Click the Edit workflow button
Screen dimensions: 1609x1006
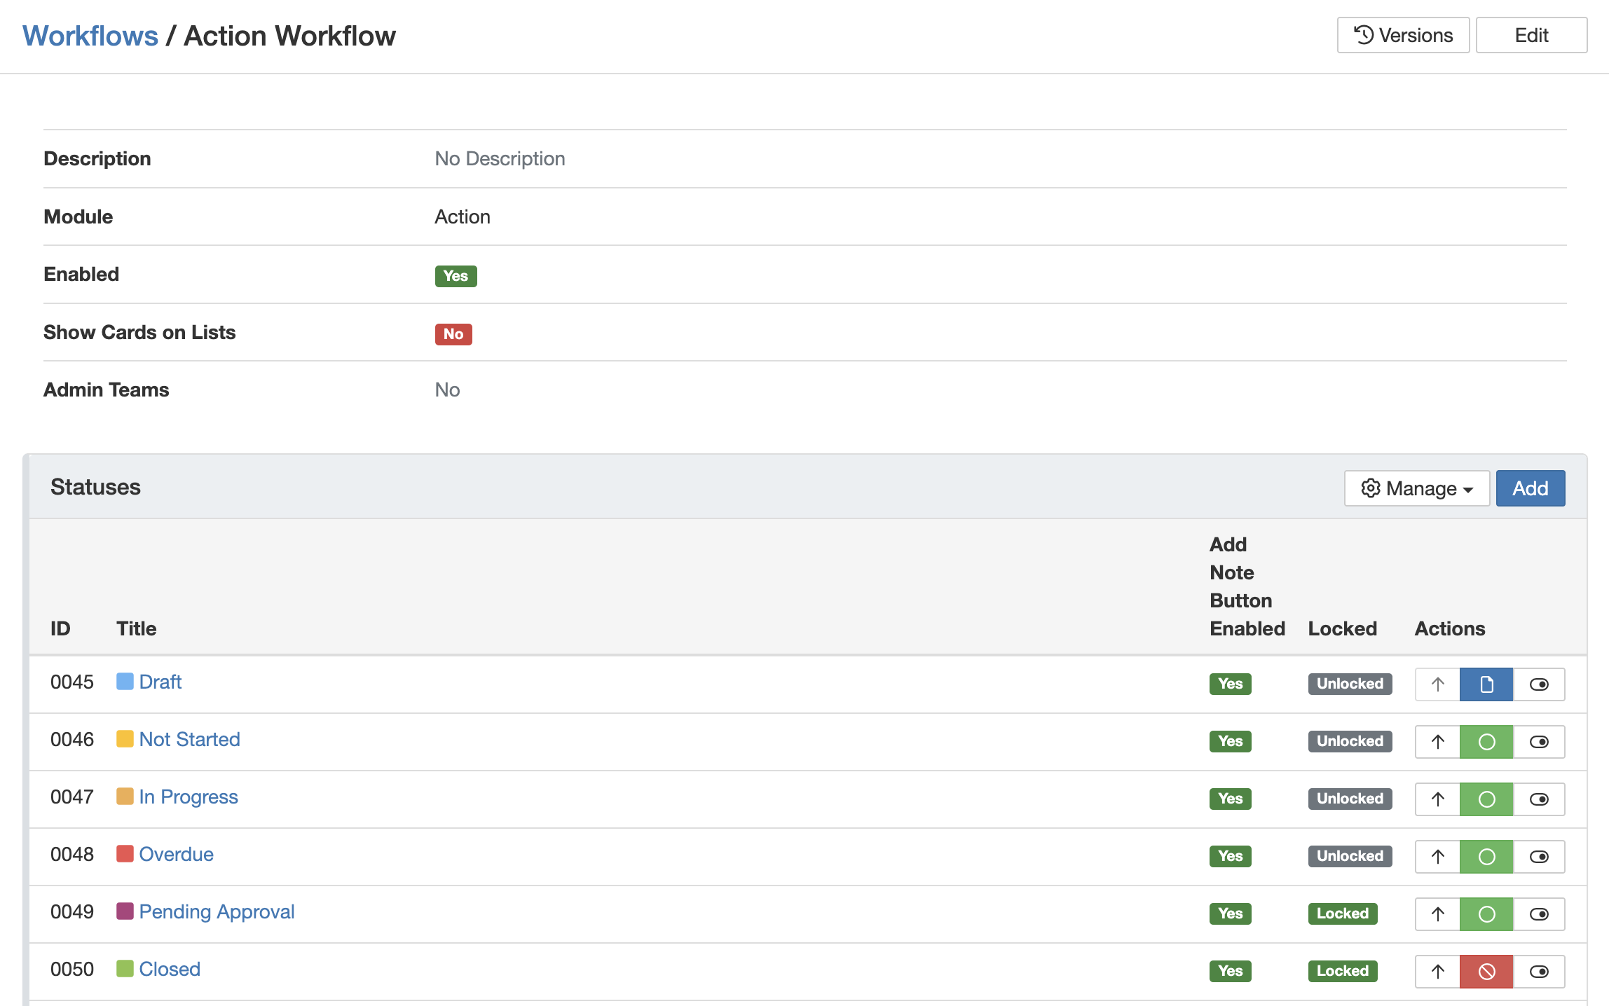tap(1531, 35)
